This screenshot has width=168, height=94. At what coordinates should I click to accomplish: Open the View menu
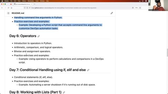[x=19, y=1]
